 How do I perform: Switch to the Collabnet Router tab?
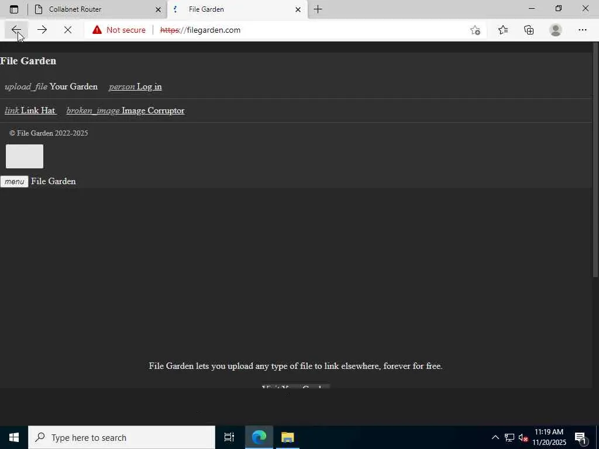[x=98, y=9]
